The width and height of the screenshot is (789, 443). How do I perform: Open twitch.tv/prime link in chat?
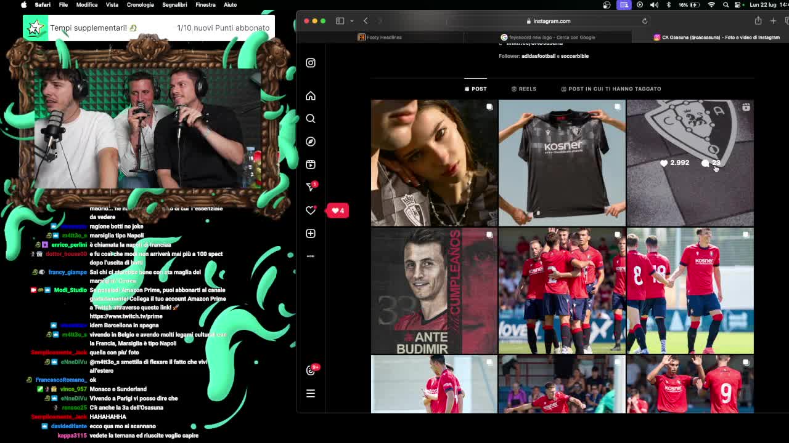click(x=126, y=316)
